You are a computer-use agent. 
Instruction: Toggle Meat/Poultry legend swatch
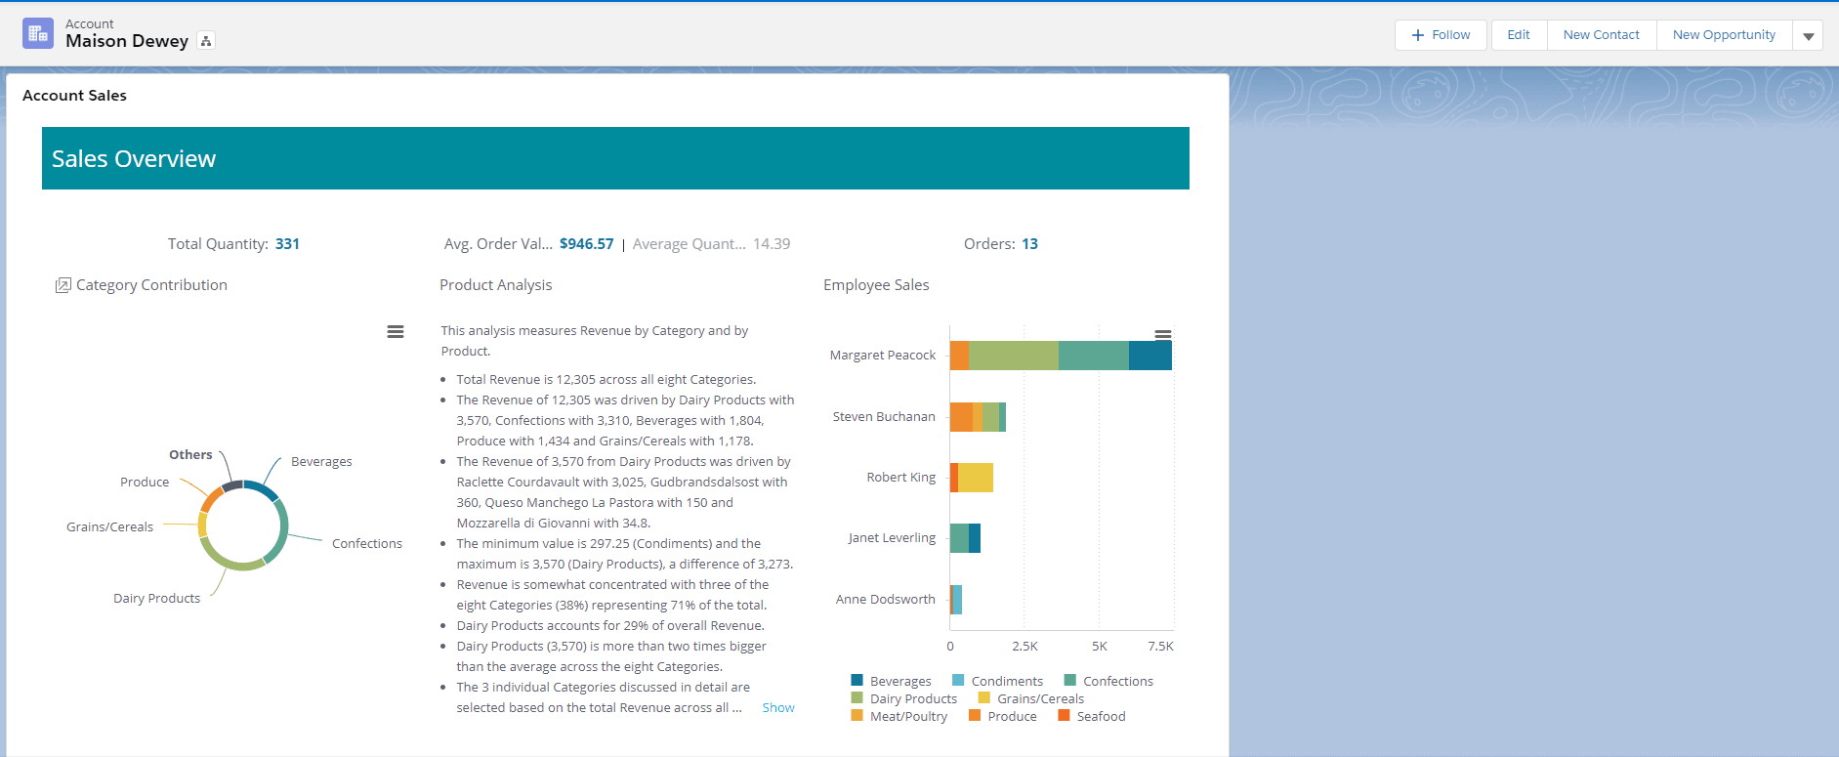(x=857, y=715)
